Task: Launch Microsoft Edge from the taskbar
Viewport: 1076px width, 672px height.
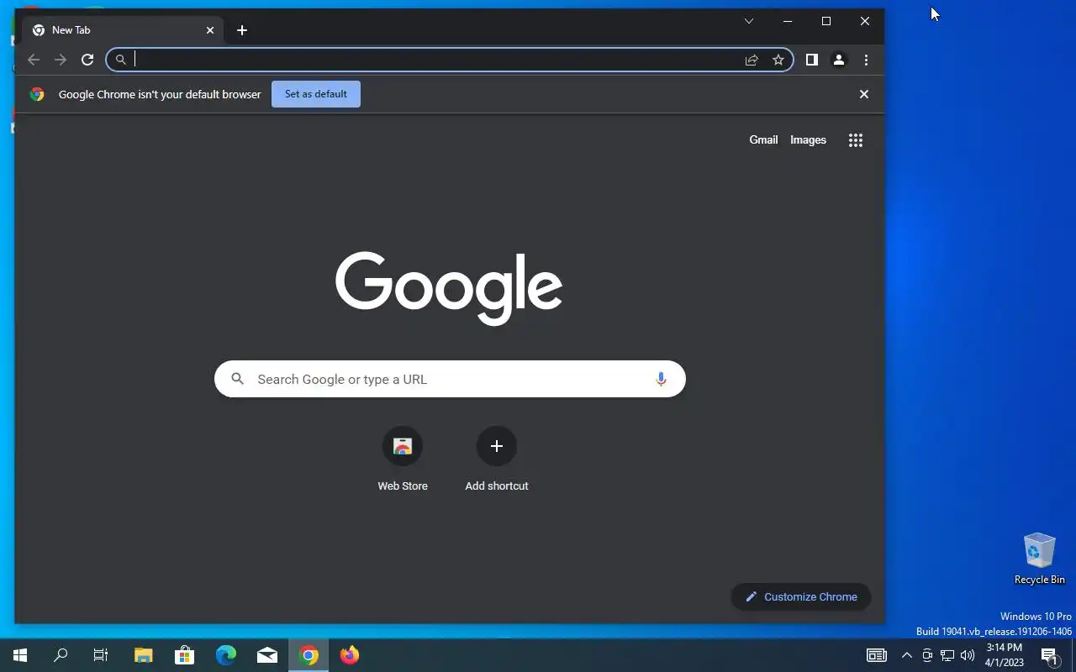Action: click(x=226, y=655)
